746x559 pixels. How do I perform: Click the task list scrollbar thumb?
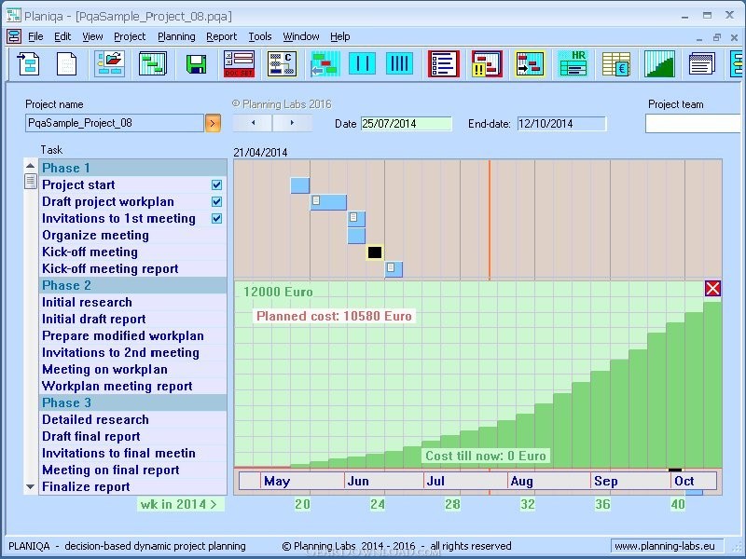31,181
